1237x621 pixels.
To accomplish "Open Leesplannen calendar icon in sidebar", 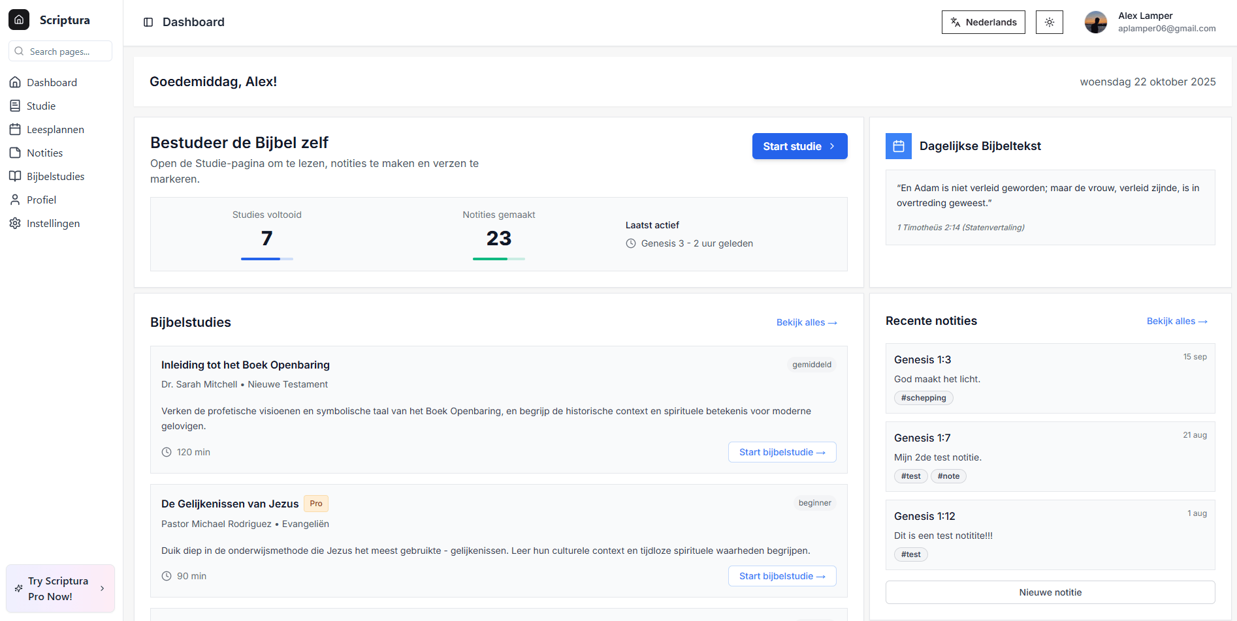I will [15, 129].
